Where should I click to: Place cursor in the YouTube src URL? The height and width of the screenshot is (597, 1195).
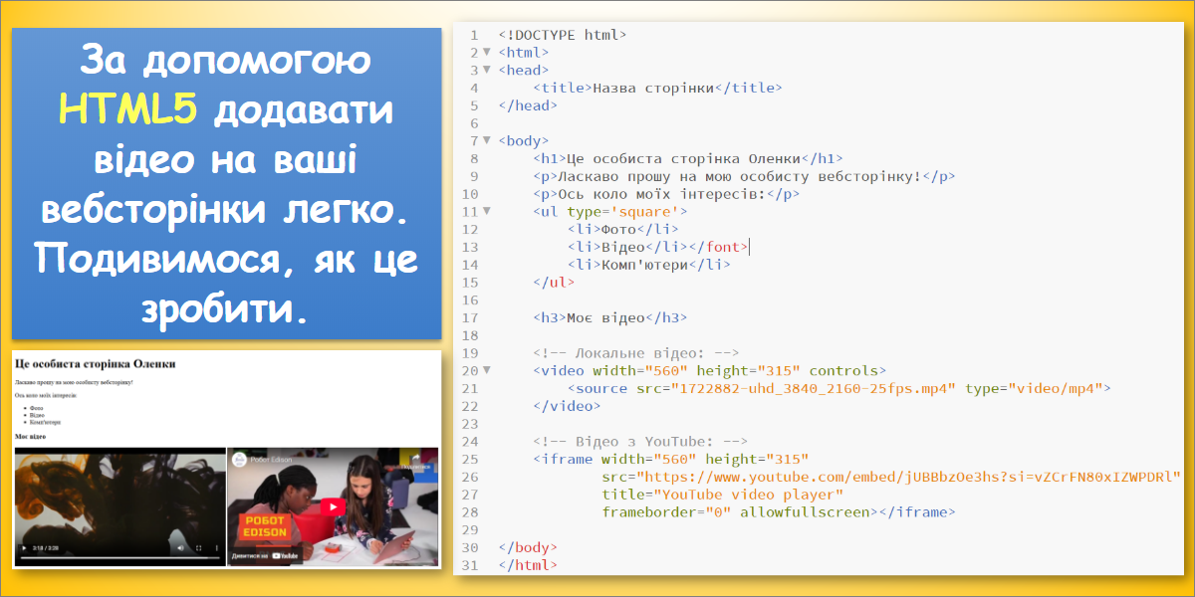pyautogui.click(x=896, y=477)
